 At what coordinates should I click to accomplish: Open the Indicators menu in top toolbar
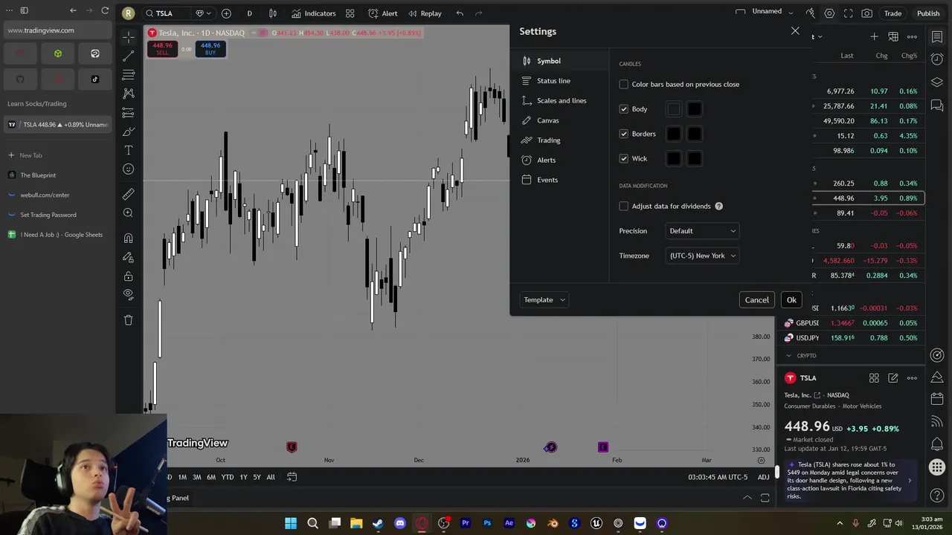313,13
